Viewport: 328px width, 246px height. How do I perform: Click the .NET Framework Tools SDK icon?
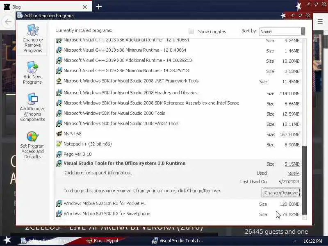59,81
